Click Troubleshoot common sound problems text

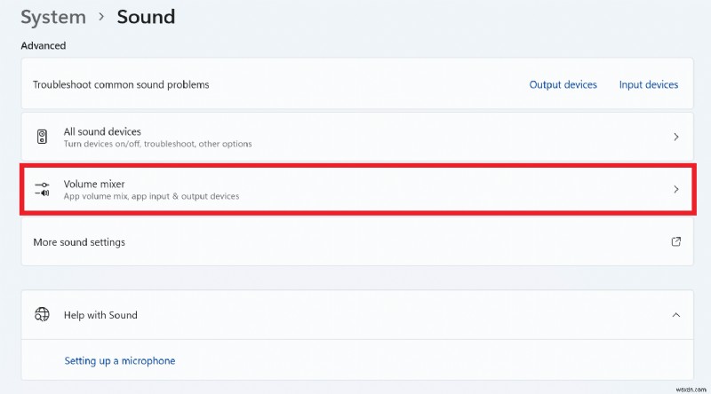(121, 85)
